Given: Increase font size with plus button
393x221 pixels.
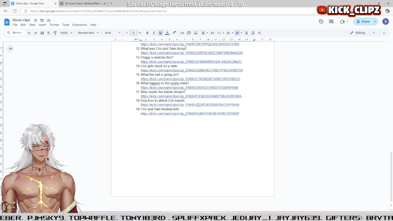Looking at the screenshot, I should point(140,33).
